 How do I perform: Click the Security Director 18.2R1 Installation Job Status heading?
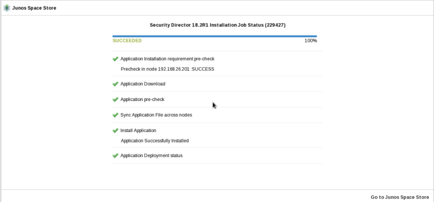[217, 25]
